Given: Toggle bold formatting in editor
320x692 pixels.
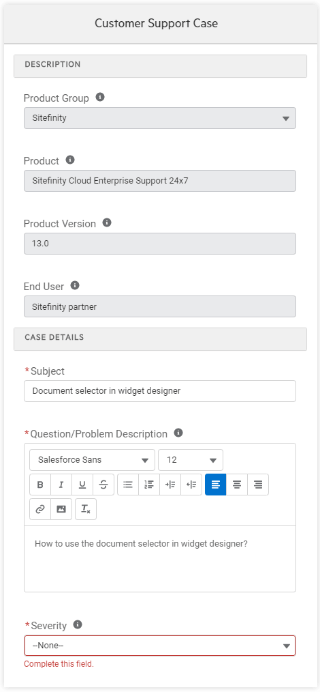Looking at the screenshot, I should pyautogui.click(x=40, y=485).
